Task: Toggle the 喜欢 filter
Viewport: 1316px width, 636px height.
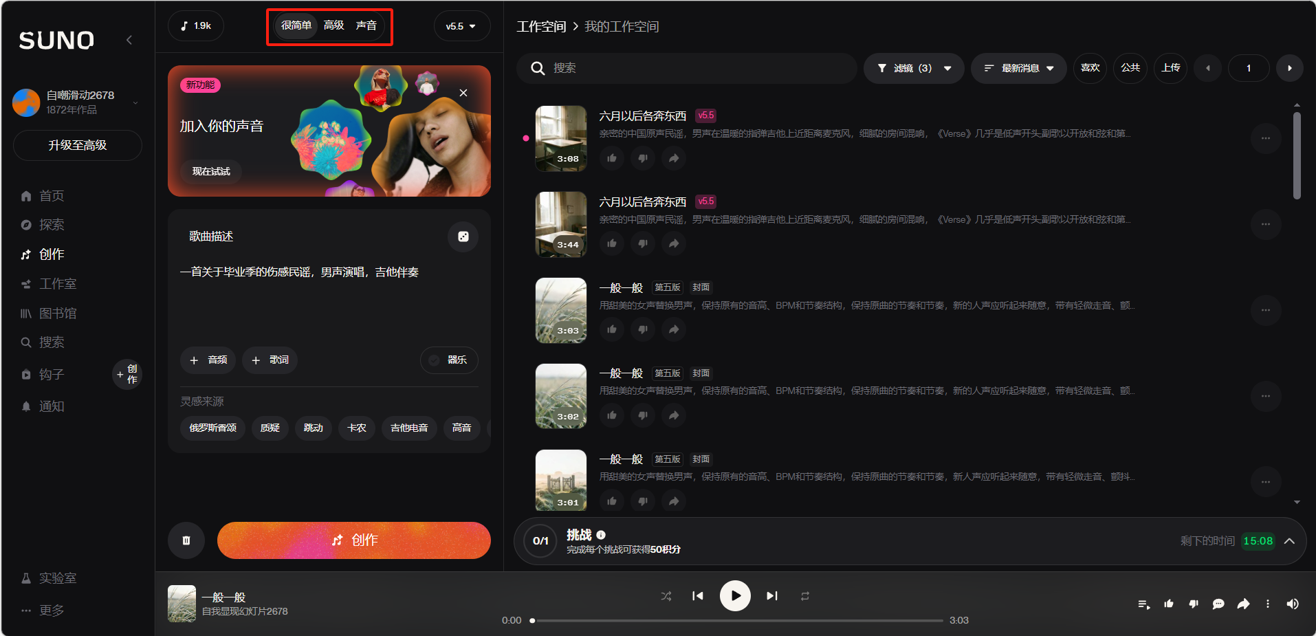Action: pyautogui.click(x=1090, y=68)
